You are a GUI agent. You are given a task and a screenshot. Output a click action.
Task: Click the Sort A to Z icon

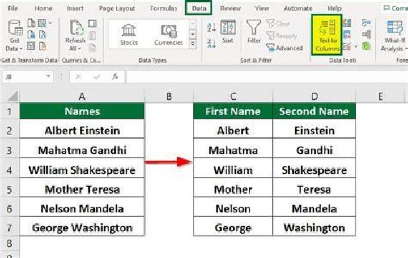pos(211,27)
